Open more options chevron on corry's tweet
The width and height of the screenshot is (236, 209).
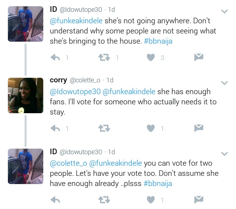coord(225,83)
